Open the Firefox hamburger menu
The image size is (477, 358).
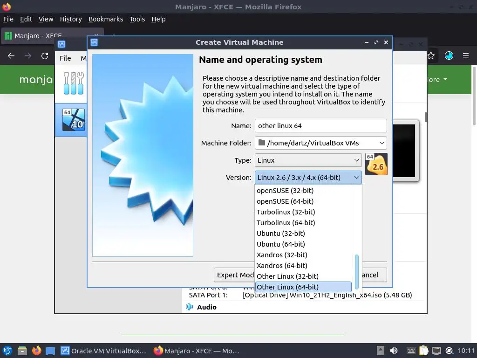[x=466, y=55]
